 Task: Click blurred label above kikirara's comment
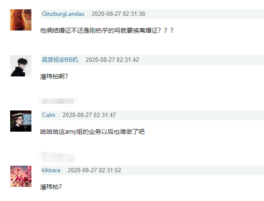coord(57,157)
